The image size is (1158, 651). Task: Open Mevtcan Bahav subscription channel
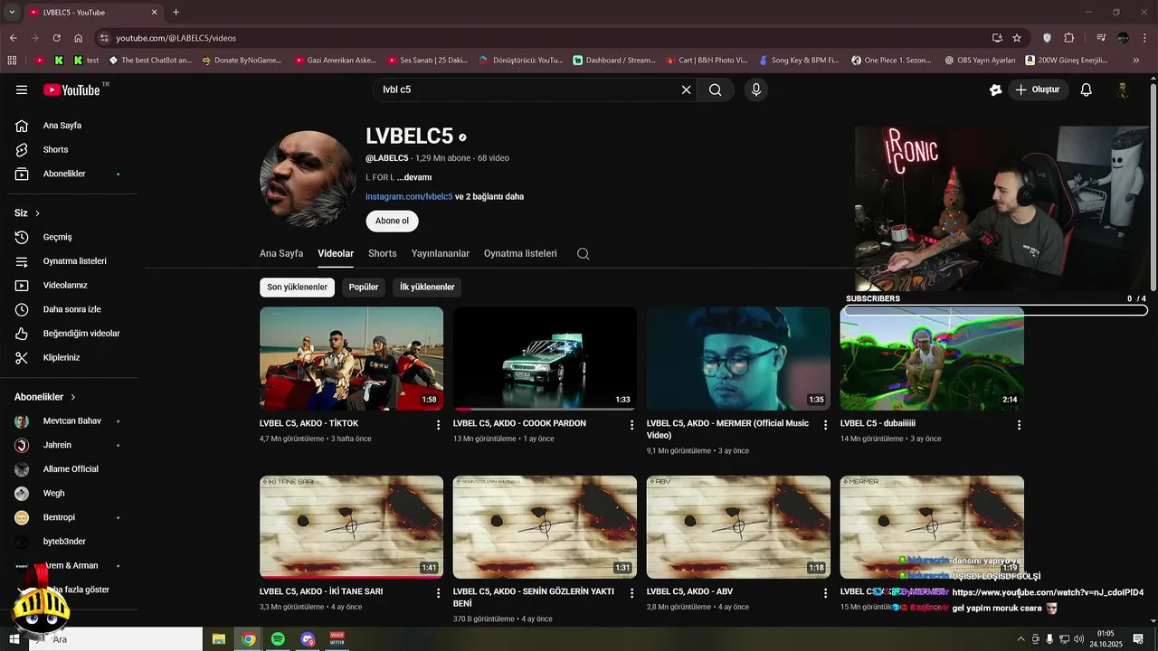[72, 421]
